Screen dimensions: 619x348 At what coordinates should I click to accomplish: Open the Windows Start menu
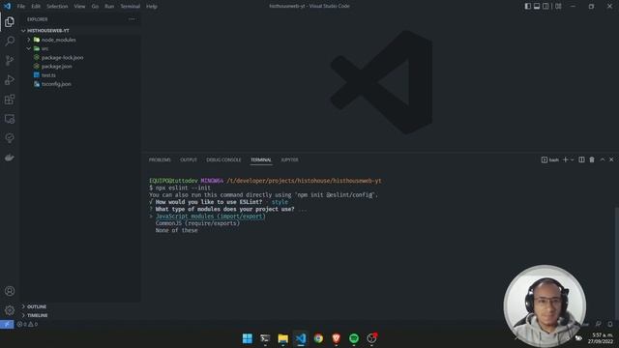248,338
